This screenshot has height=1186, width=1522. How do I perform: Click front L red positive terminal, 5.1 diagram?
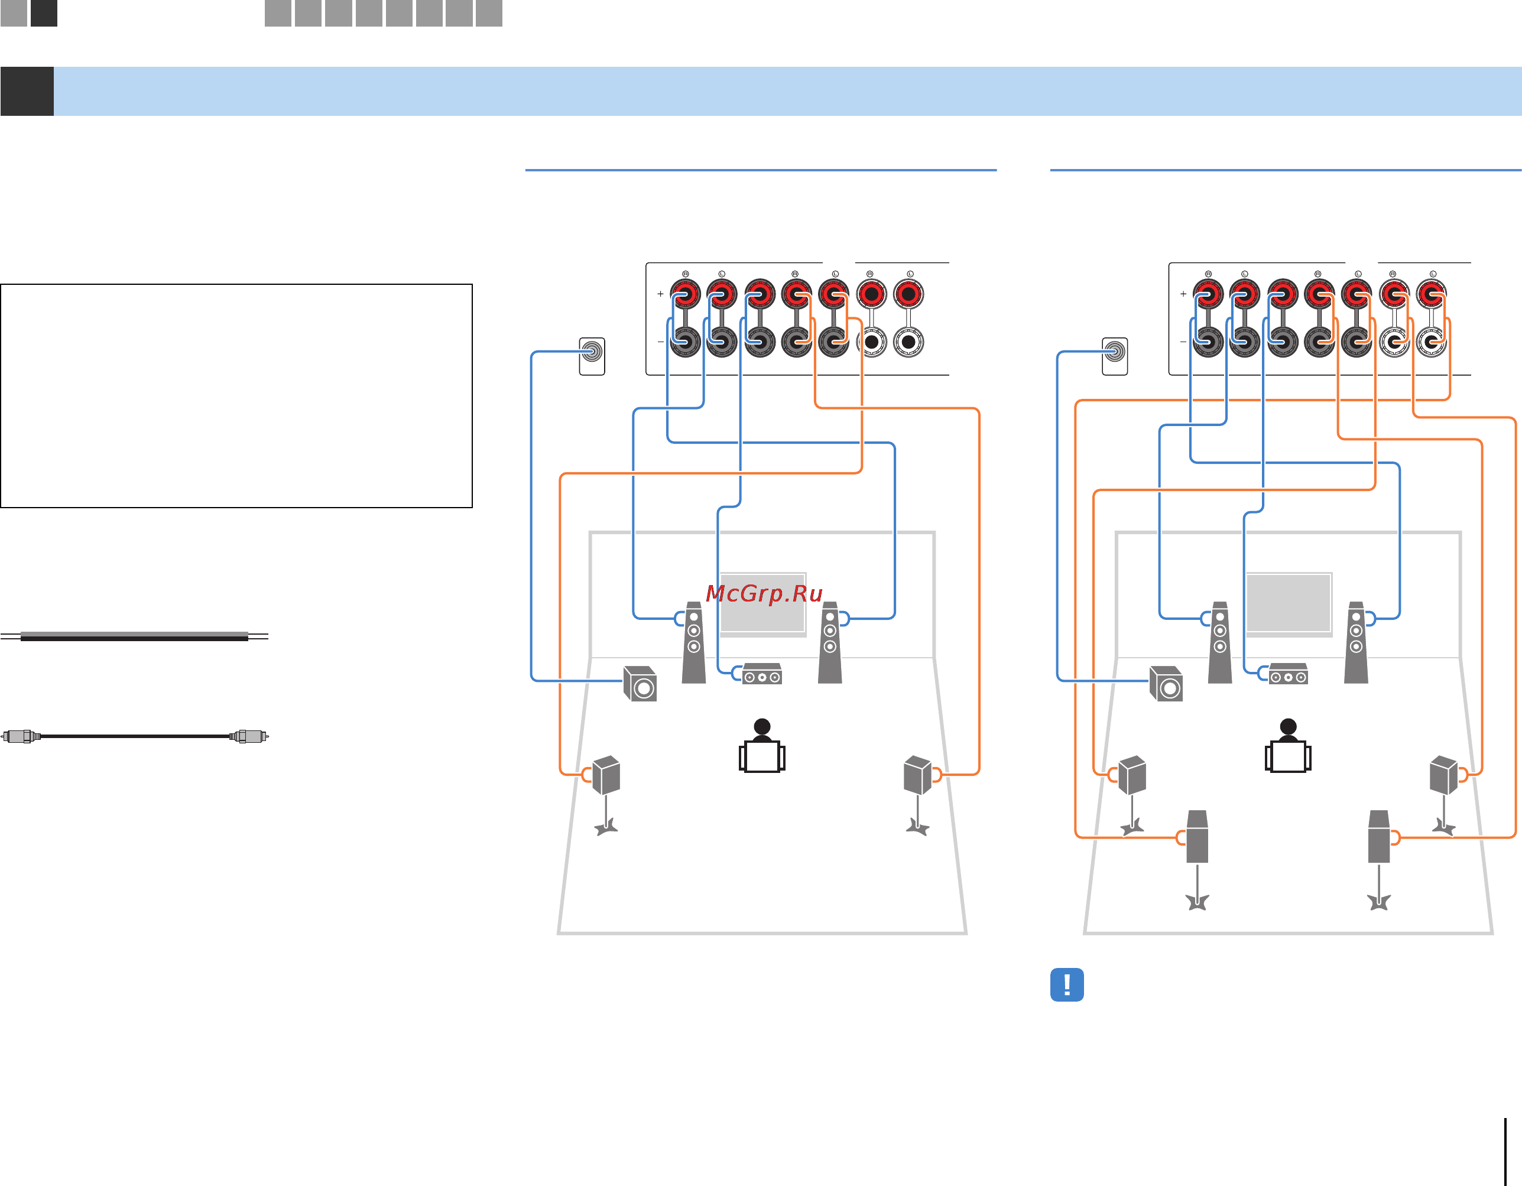click(x=722, y=294)
